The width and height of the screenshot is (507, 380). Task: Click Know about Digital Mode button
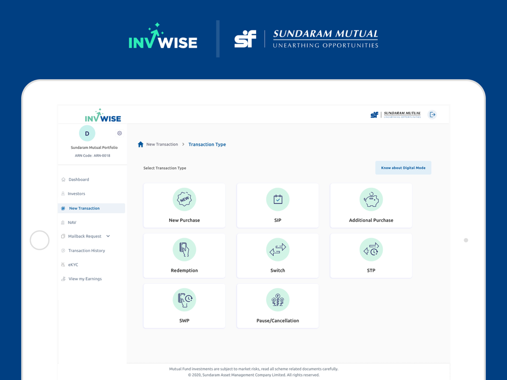click(x=403, y=168)
